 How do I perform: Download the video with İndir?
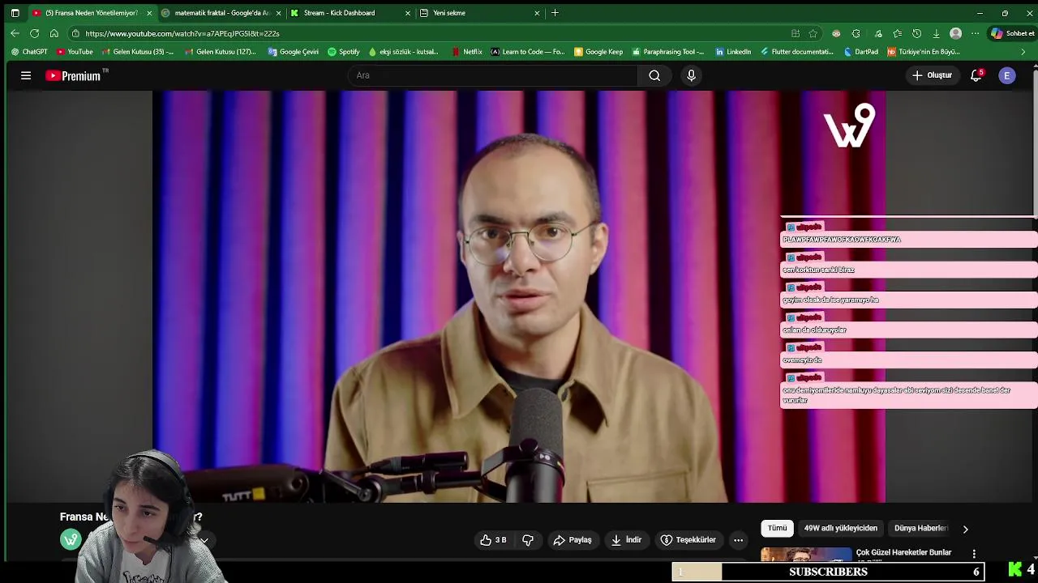(626, 540)
